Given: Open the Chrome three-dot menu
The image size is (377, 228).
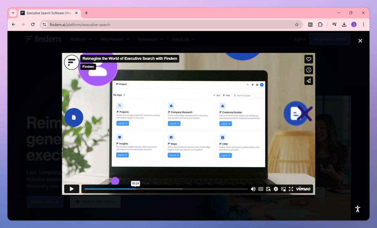Looking at the screenshot, I should click(x=363, y=24).
